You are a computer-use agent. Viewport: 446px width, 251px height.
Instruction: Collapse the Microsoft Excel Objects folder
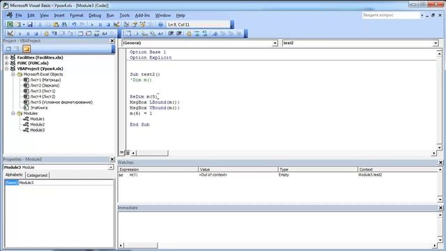point(13,75)
